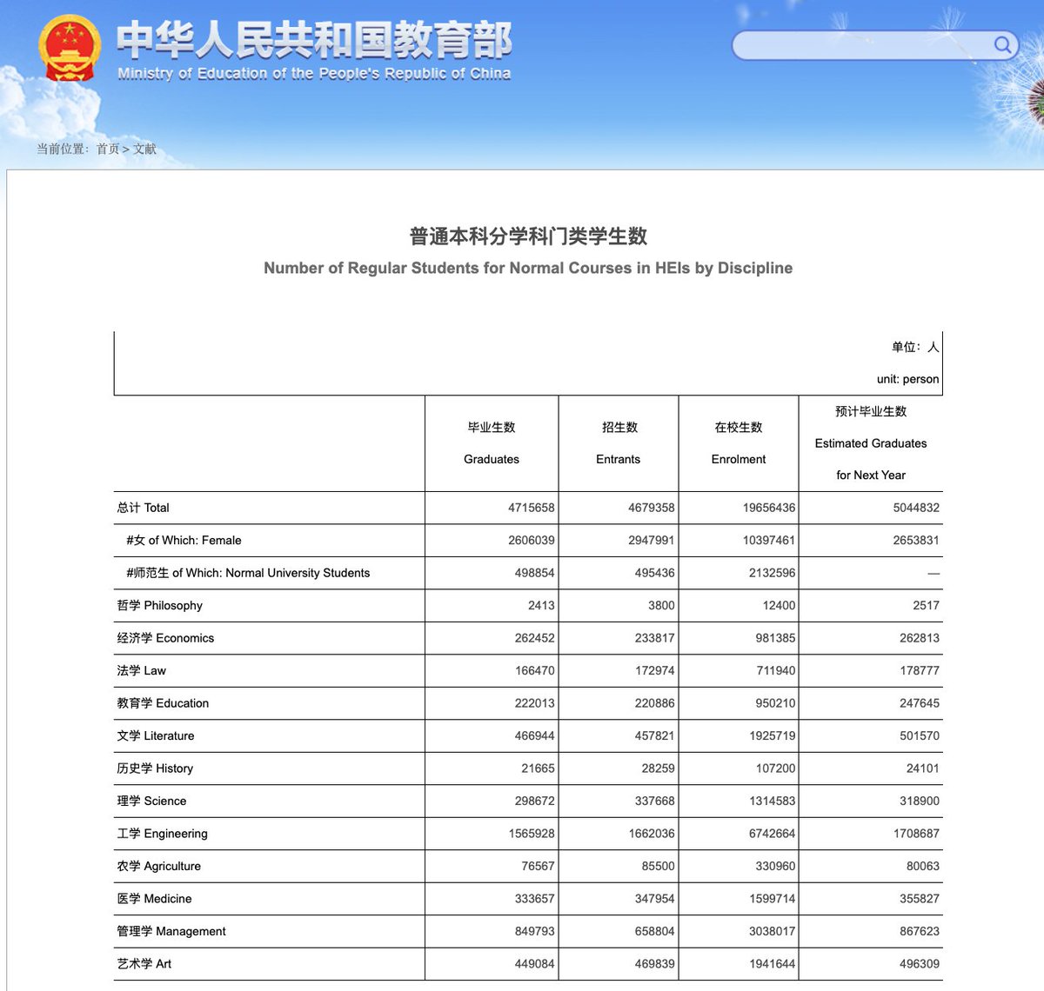1044x991 pixels.
Task: Click the 艺术学 Art row label
Action: point(144,964)
